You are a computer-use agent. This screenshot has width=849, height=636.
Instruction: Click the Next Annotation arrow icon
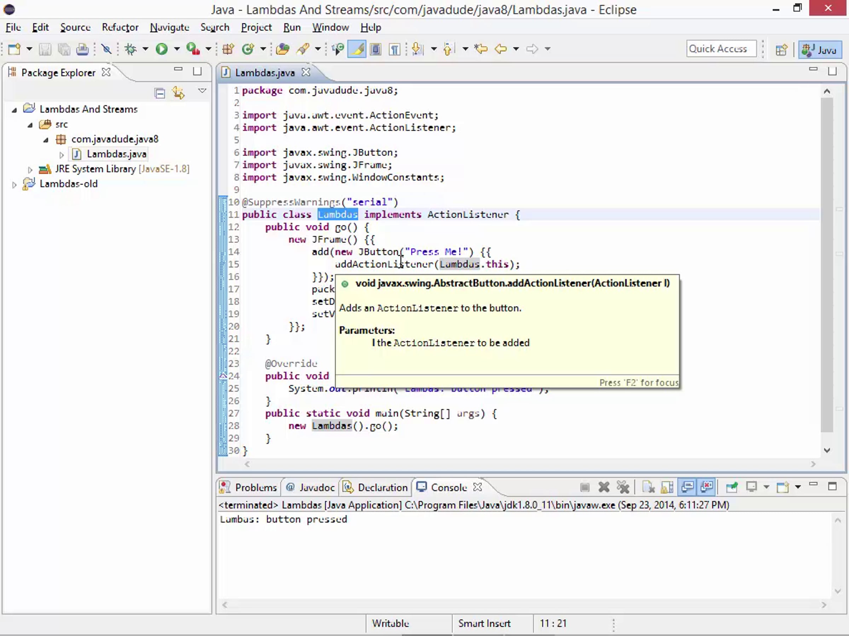[417, 49]
